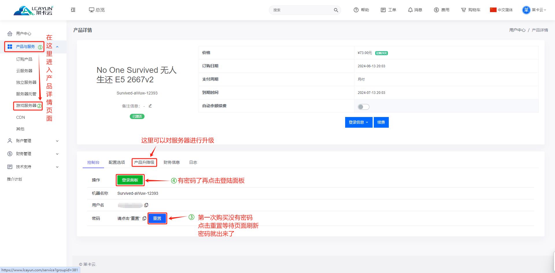Switch to 产品升降级 tab
This screenshot has width=555, height=273.
(x=144, y=162)
